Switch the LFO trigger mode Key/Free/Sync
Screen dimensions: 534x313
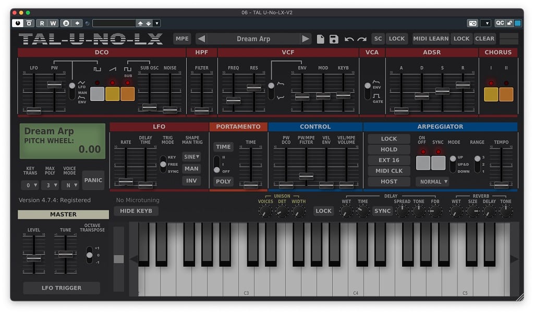(163, 165)
